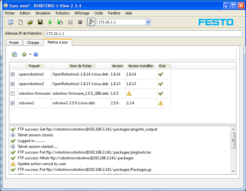246x191 pixels.
Task: Click the log panel scrollbar thumb
Action: 233,140
